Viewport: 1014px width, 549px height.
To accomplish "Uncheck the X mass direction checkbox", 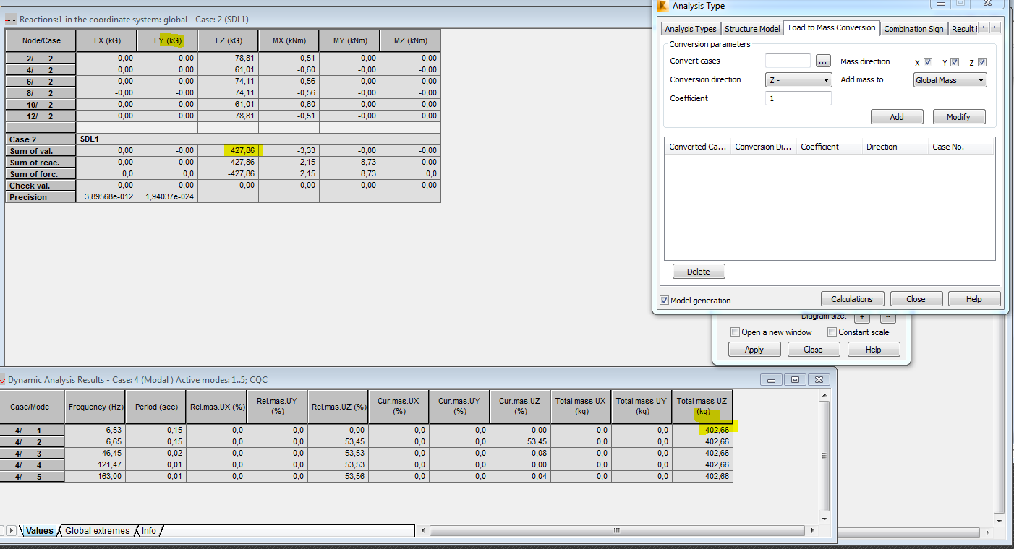I will (929, 62).
